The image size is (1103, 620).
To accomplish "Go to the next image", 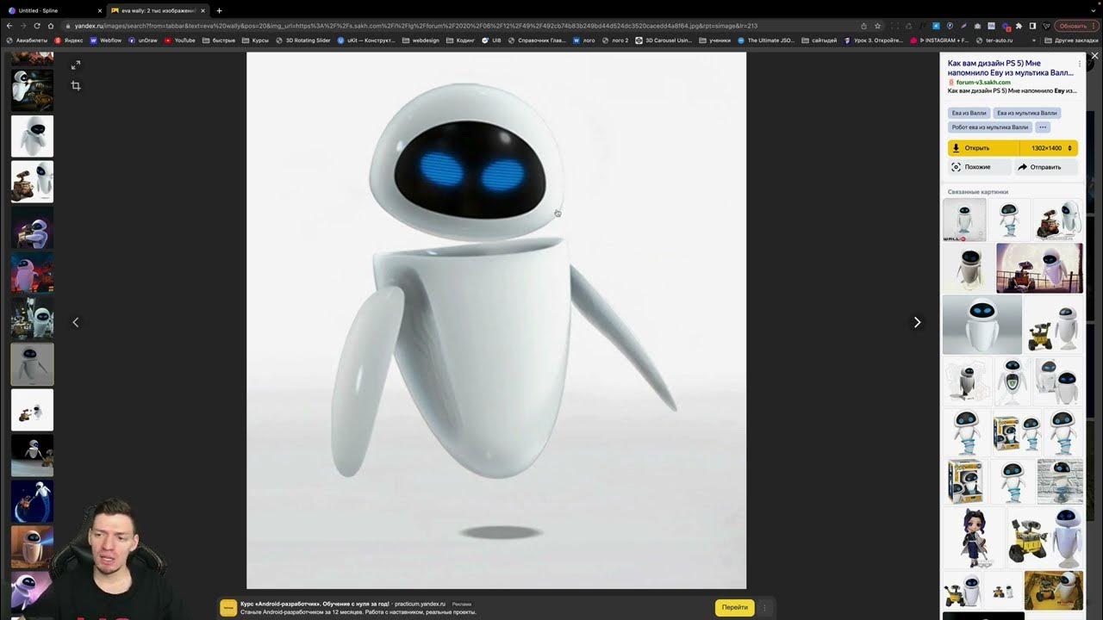I will point(917,322).
